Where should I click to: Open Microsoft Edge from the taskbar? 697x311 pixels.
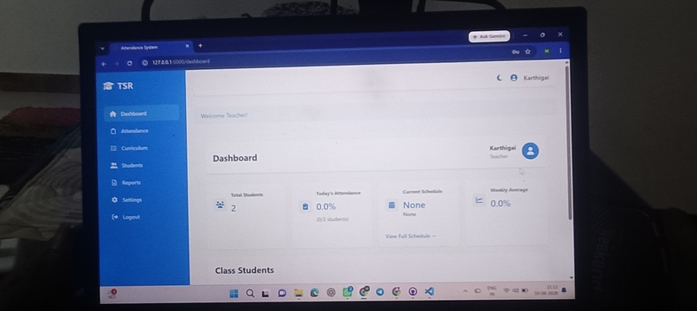click(314, 292)
